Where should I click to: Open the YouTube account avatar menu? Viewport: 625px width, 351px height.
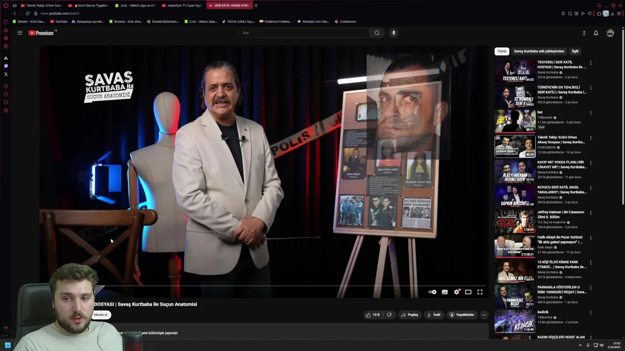pos(610,33)
